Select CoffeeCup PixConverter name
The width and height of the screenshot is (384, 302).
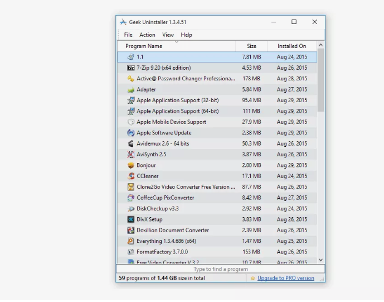tap(166, 198)
